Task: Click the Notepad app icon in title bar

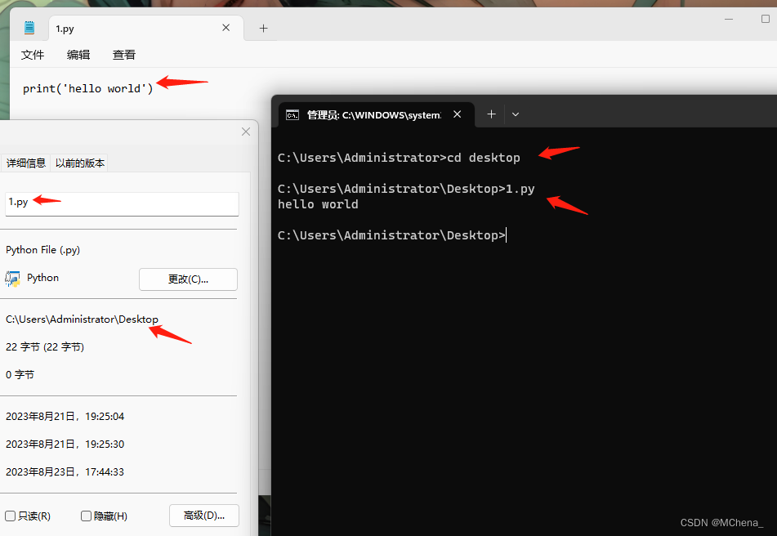Action: click(x=29, y=28)
